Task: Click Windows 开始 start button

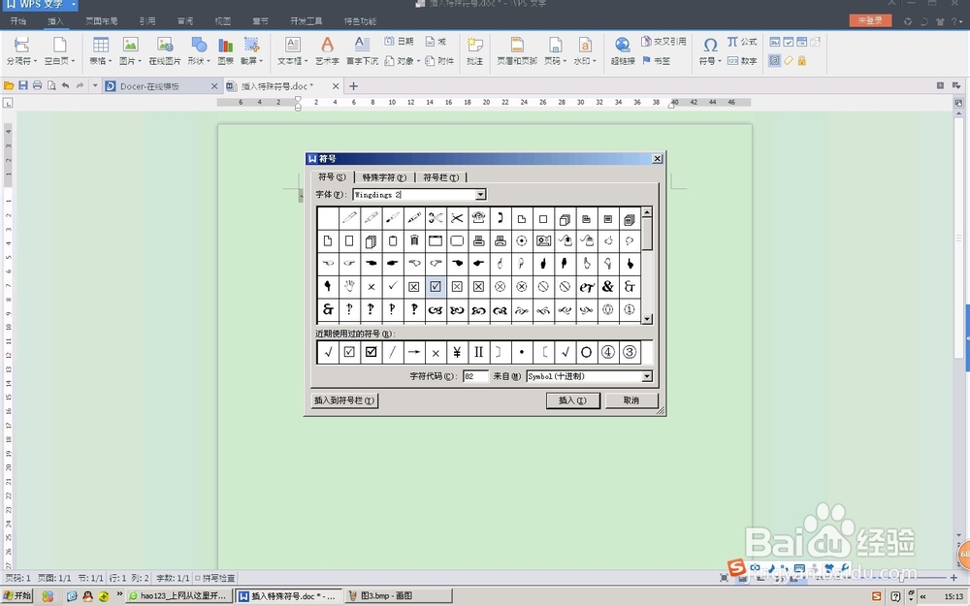Action: pos(17,596)
